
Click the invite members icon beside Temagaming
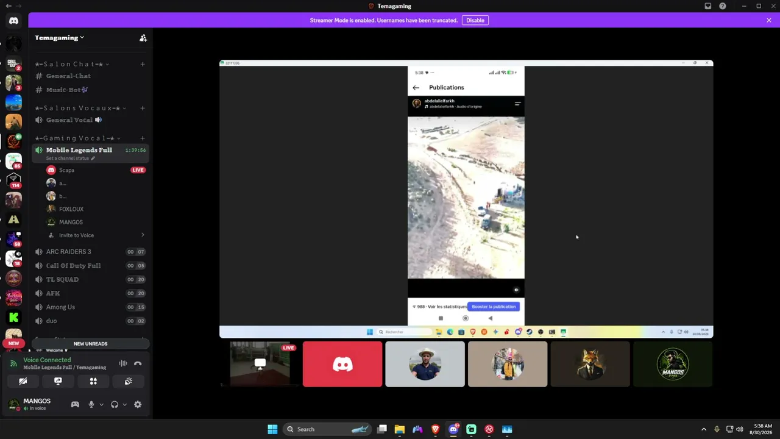point(143,38)
